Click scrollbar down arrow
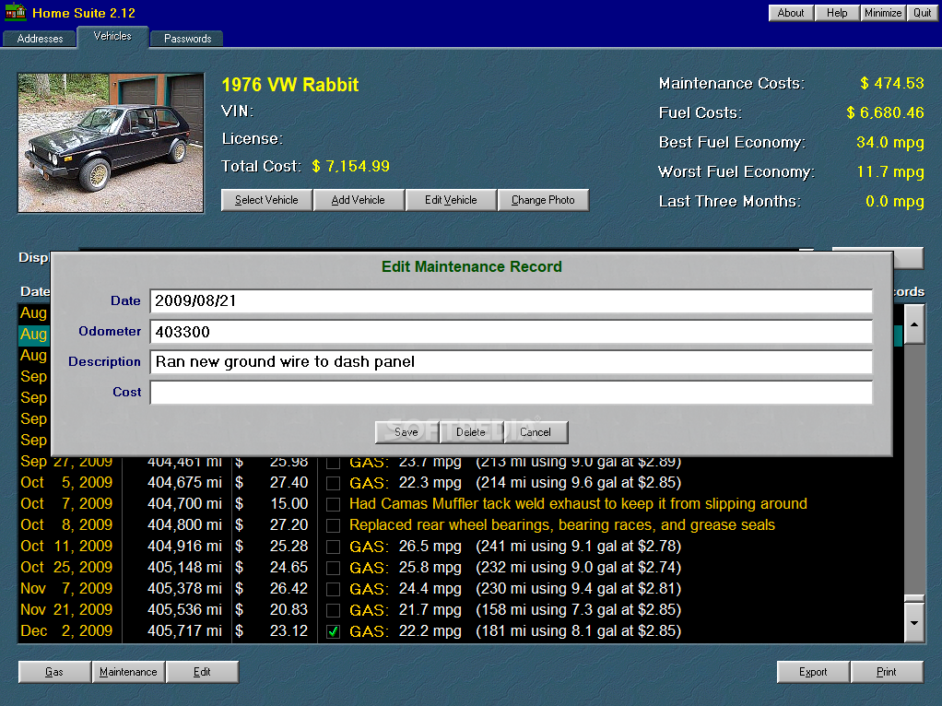 913,622
